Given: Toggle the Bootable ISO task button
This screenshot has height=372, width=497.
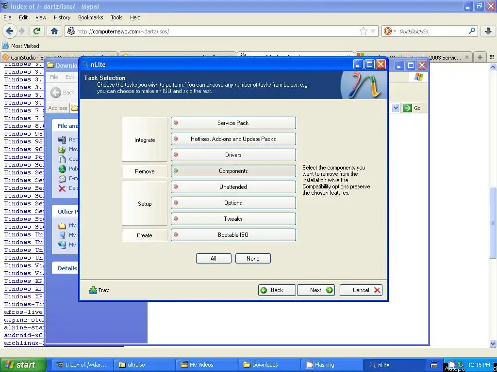Looking at the screenshot, I should (x=233, y=235).
